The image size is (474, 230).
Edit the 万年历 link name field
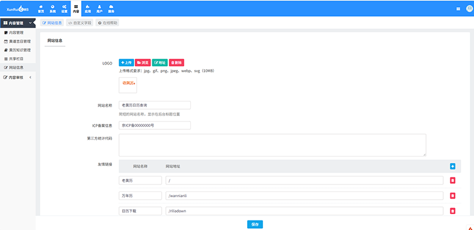point(140,196)
